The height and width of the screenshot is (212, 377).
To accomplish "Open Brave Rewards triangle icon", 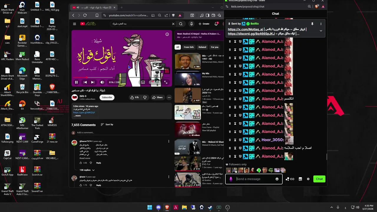I will (180, 15).
